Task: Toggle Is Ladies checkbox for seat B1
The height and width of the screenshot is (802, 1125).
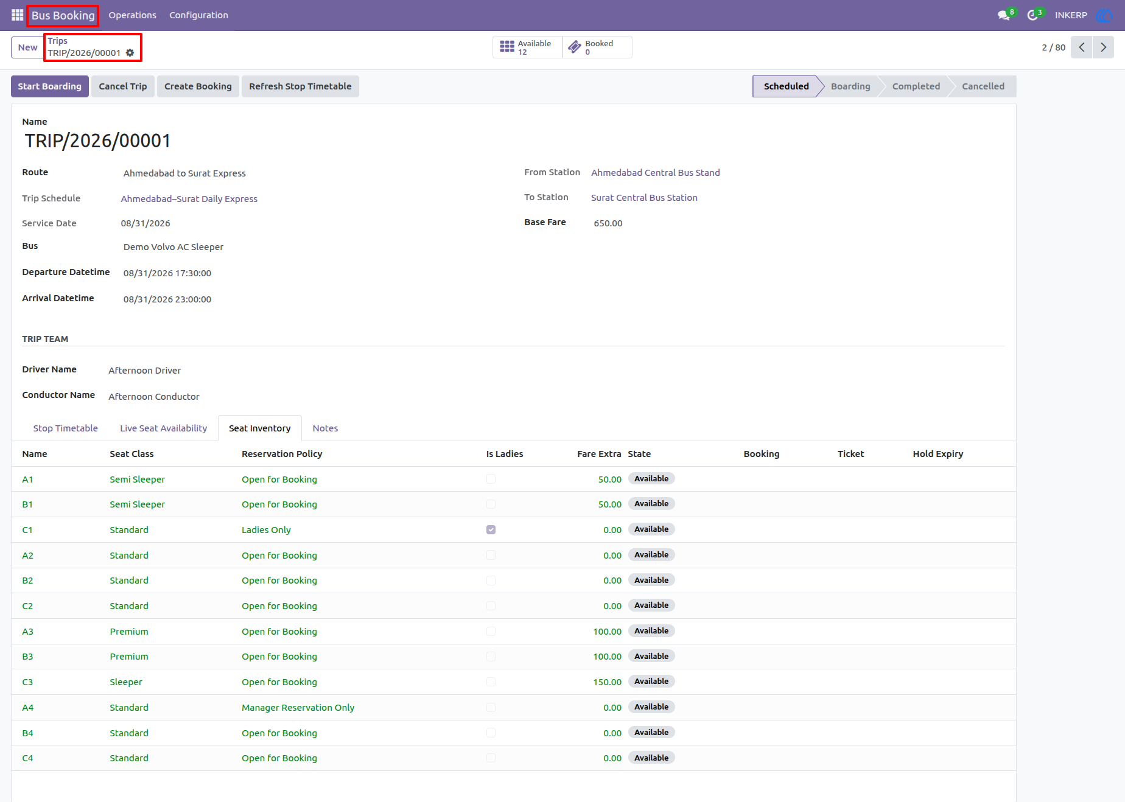Action: 491,504
